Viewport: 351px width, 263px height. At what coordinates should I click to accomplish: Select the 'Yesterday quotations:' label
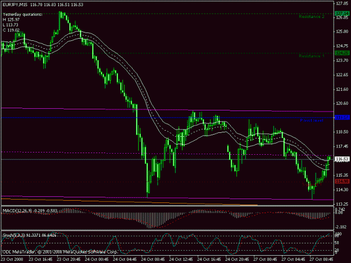pos(22,15)
